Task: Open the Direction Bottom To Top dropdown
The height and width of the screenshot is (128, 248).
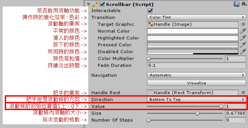Action: click(x=196, y=99)
